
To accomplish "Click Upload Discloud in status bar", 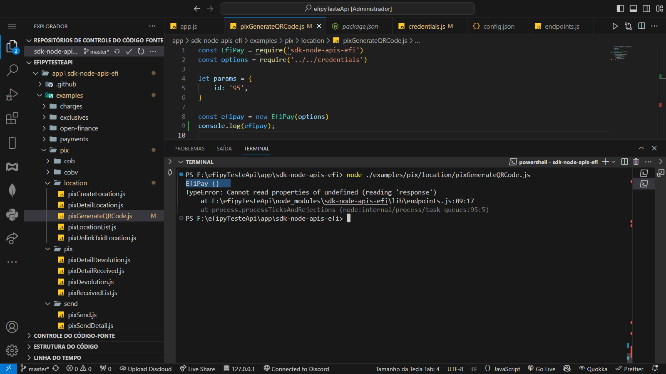I will point(146,369).
